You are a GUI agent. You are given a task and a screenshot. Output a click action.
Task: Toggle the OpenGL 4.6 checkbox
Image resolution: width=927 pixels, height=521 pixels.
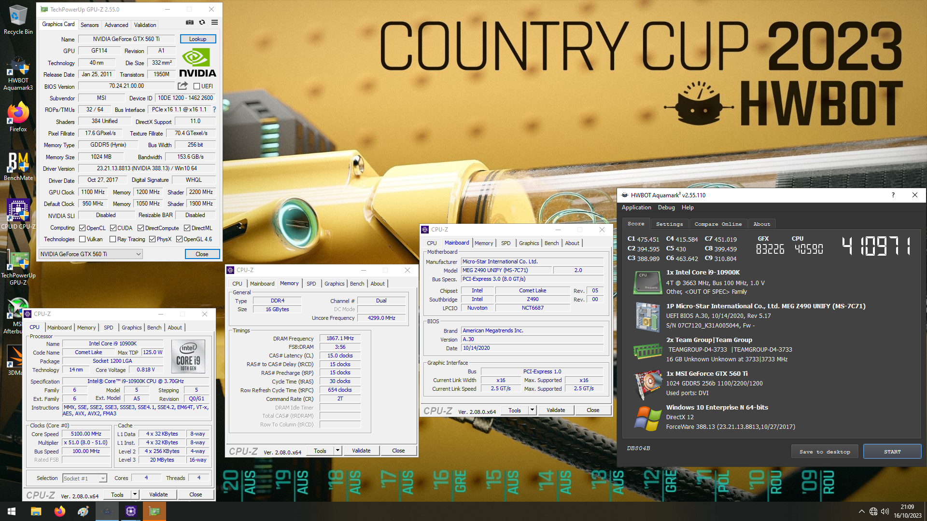179,239
